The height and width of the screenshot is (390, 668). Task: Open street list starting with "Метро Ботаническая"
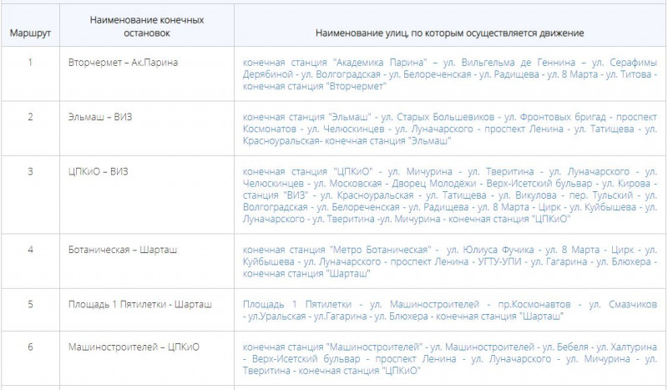click(x=449, y=261)
